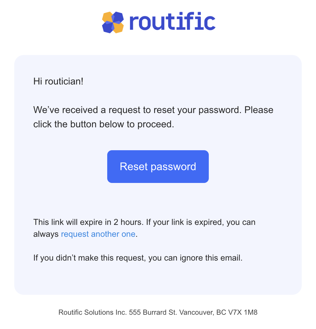Click the routific wordmark text
Viewport: 316px width, 329px height.
[x=172, y=21]
